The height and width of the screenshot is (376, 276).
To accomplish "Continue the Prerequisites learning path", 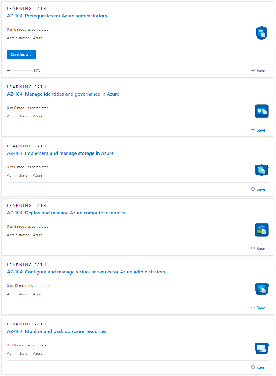I will click(22, 54).
